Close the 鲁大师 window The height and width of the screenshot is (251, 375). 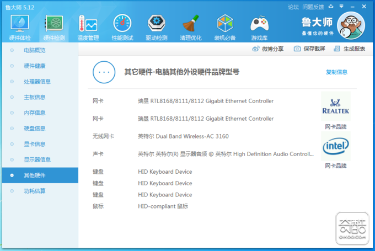click(x=364, y=7)
